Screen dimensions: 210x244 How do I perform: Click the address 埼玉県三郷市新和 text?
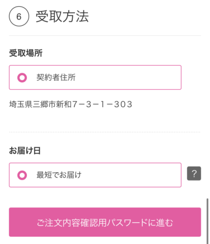tap(40, 104)
